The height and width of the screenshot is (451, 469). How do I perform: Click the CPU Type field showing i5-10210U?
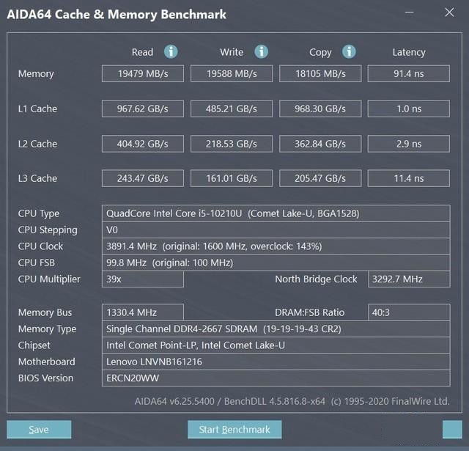coord(276,213)
